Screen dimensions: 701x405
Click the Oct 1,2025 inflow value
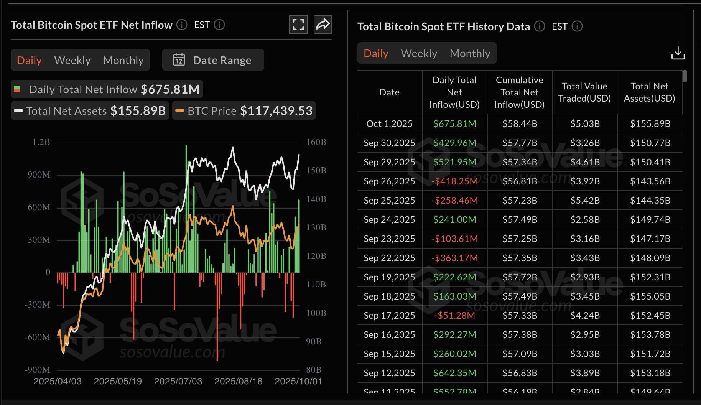(454, 123)
